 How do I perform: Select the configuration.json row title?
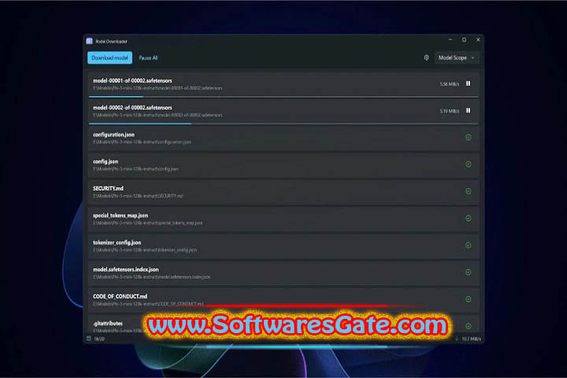(x=113, y=135)
